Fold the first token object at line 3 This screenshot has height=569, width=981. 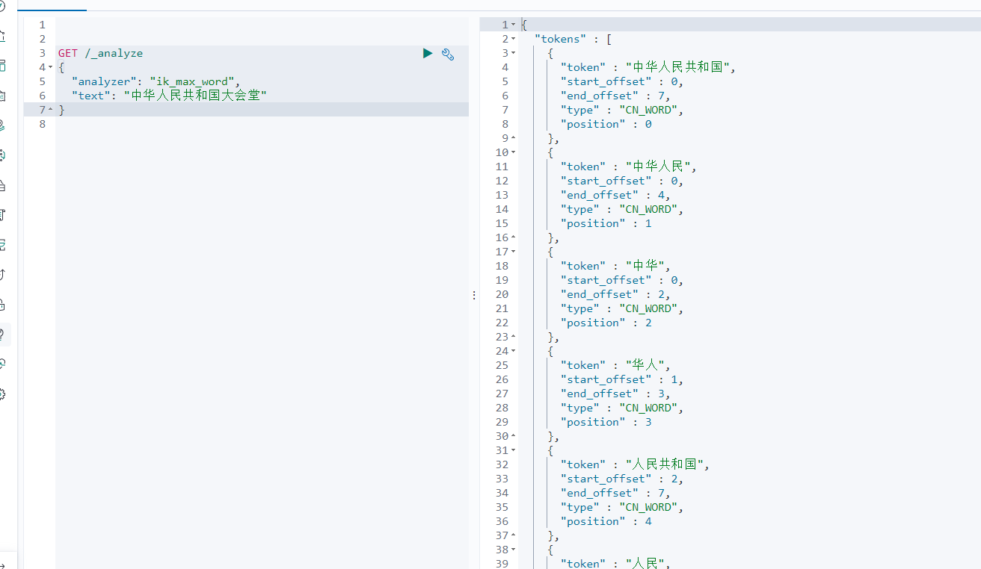(513, 53)
